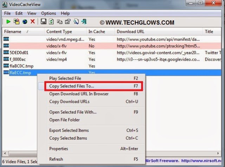
Task: Click the film icon of flaBC0C.tmp row
Action: (x=6, y=66)
